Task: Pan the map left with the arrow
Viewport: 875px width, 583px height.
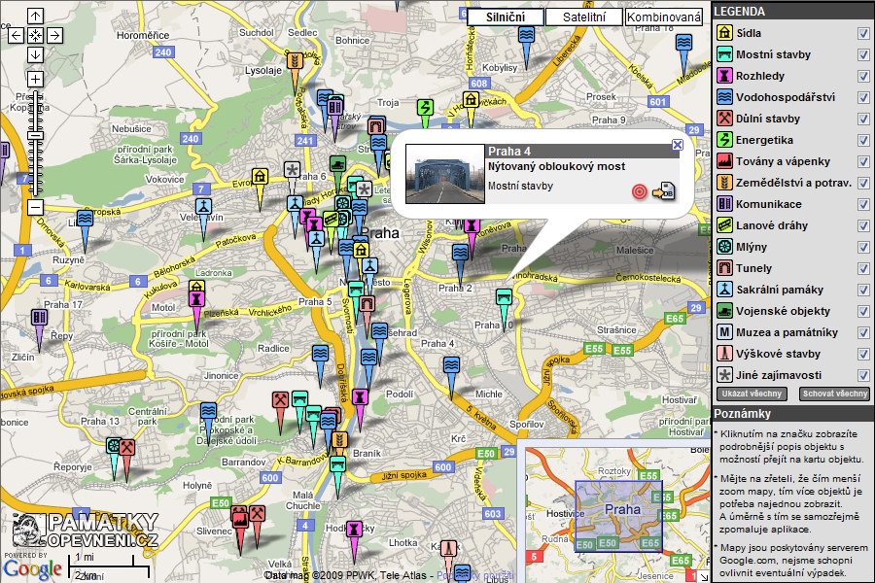Action: click(x=16, y=36)
